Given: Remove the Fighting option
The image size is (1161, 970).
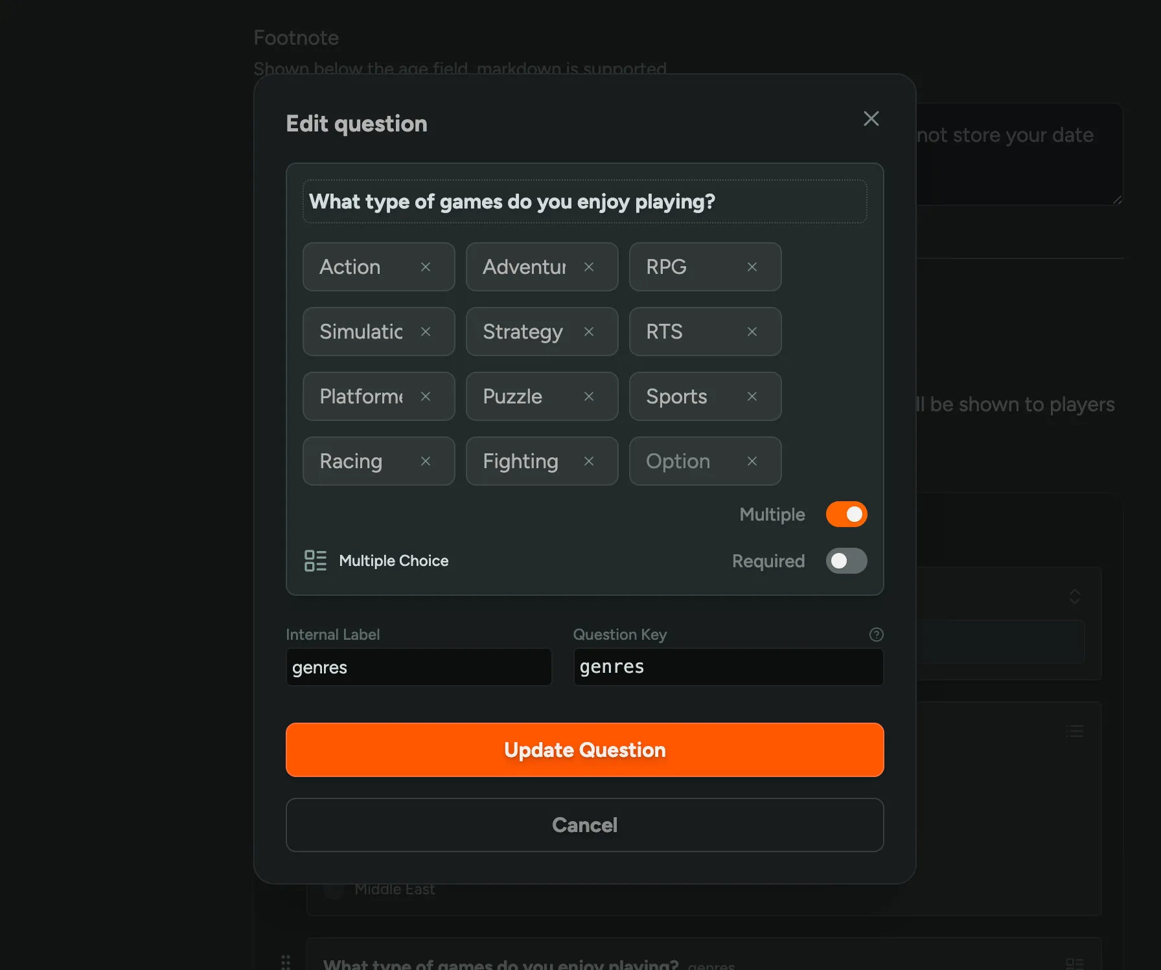Looking at the screenshot, I should tap(589, 461).
